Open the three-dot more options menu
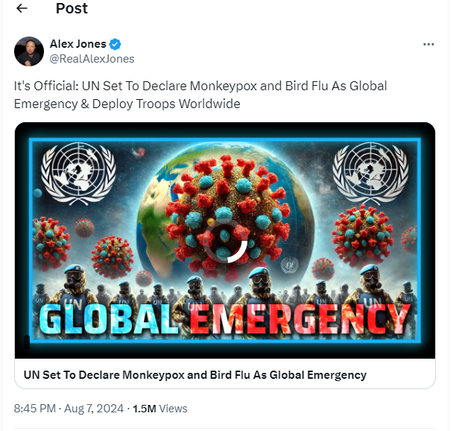 [x=428, y=44]
